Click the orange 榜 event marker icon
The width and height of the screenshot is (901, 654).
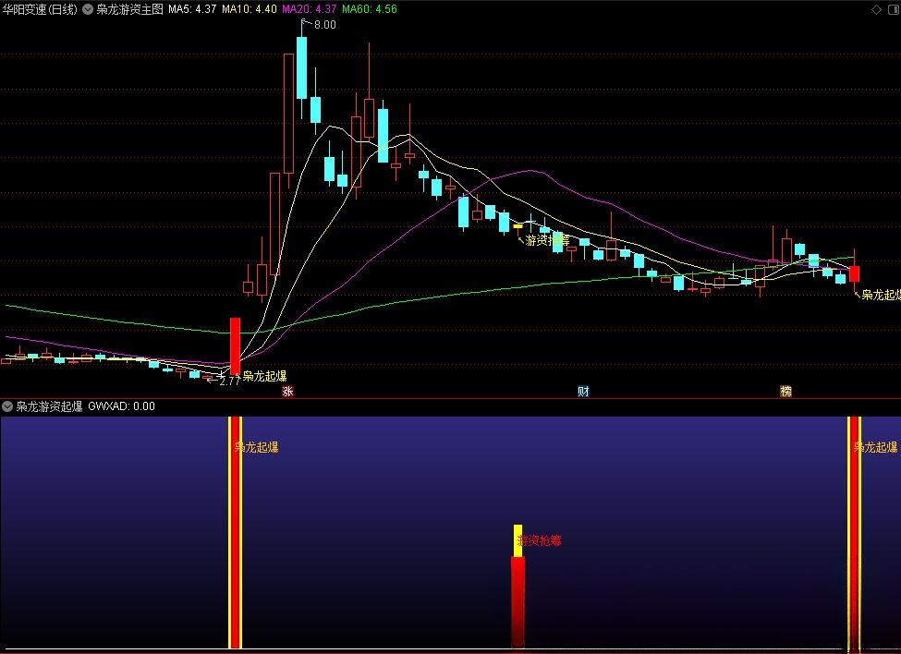coord(785,392)
